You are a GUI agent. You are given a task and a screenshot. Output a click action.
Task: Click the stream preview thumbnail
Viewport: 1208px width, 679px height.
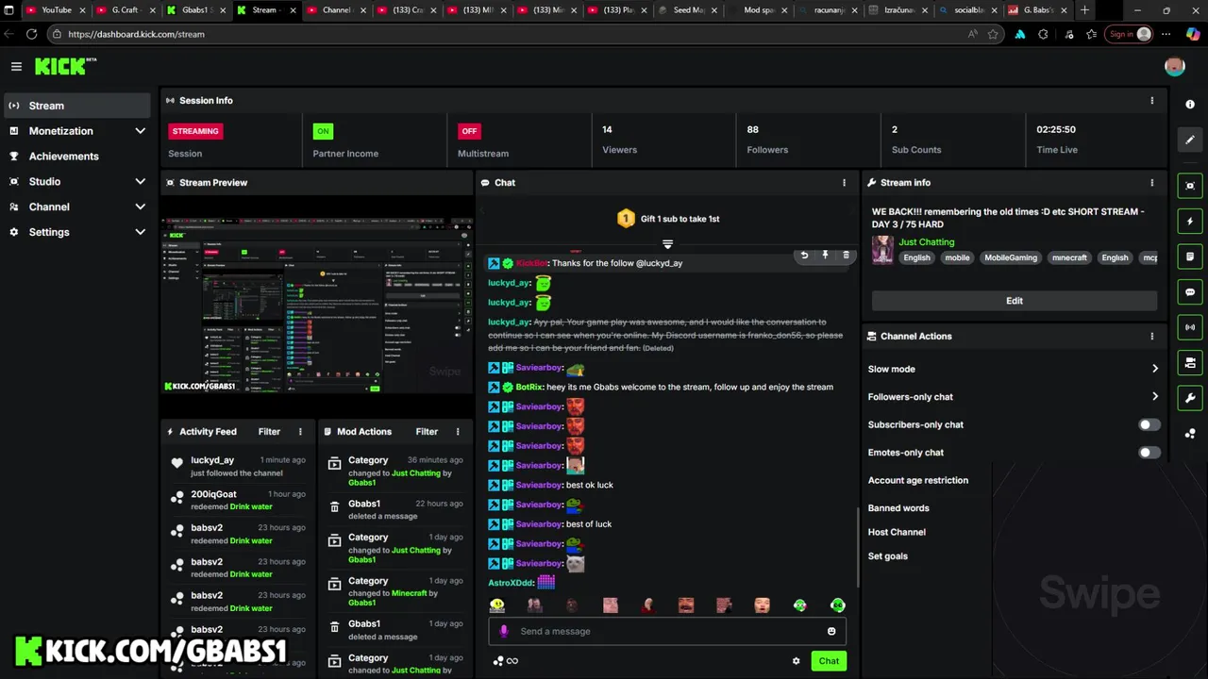pyautogui.click(x=317, y=306)
